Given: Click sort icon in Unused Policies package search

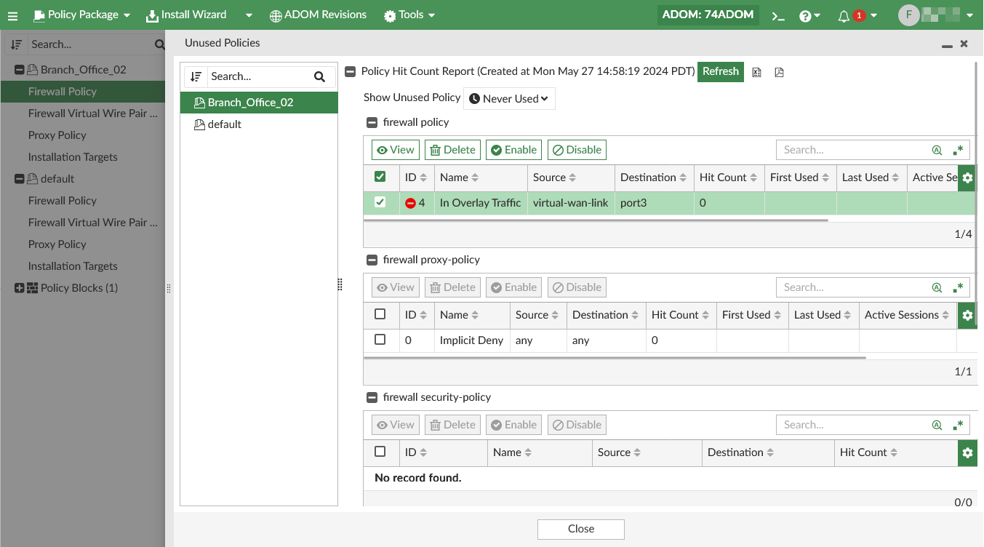Looking at the screenshot, I should click(x=195, y=76).
